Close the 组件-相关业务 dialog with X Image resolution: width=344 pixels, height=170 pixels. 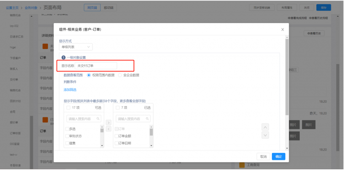[283, 30]
